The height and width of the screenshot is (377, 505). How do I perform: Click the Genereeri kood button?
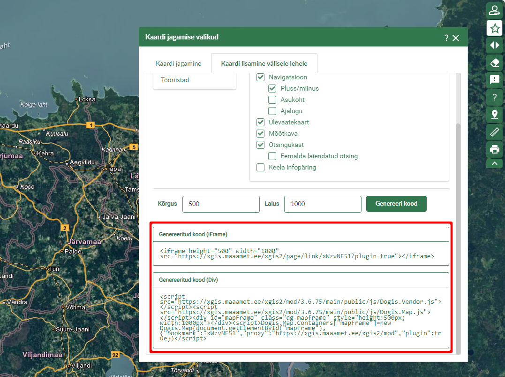coord(396,204)
